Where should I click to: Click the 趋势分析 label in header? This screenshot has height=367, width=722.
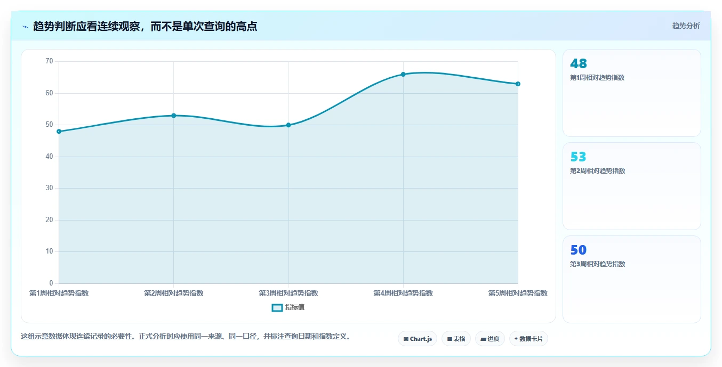686,26
